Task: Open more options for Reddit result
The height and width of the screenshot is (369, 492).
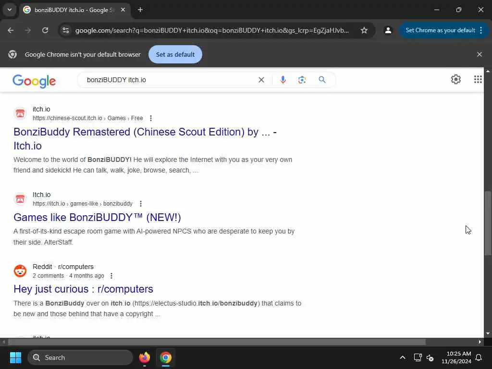Action: tap(111, 276)
